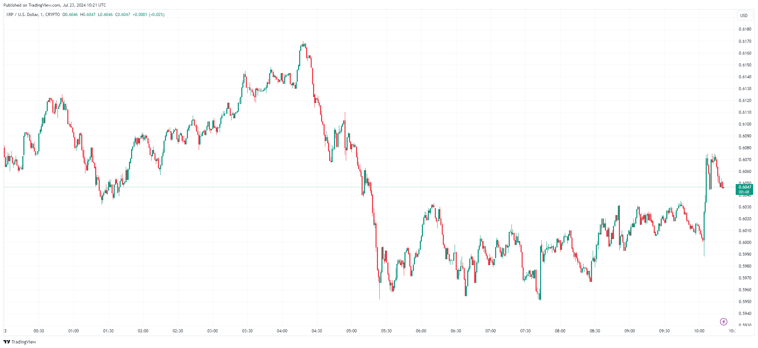This screenshot has height=348, width=758.
Task: Click the 10:00 time axis label
Action: click(699, 331)
